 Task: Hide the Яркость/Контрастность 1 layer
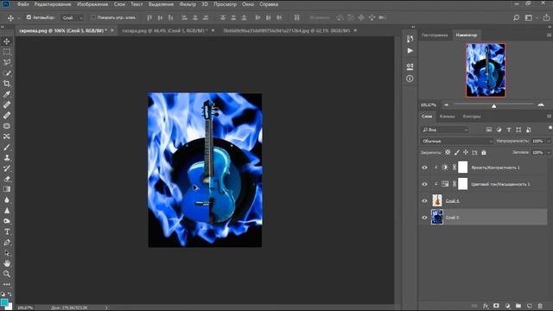[424, 168]
